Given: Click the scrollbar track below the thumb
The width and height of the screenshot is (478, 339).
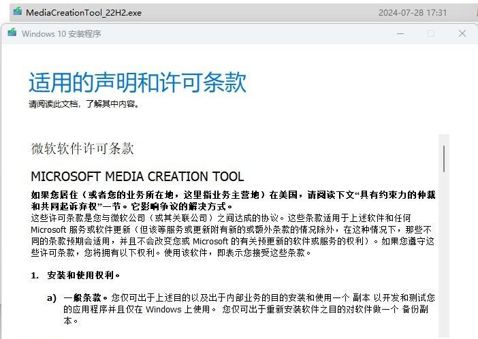Looking at the screenshot, I should click(x=444, y=253).
